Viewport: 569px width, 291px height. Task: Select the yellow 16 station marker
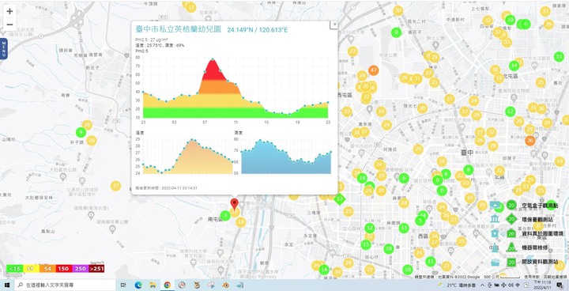(442, 161)
